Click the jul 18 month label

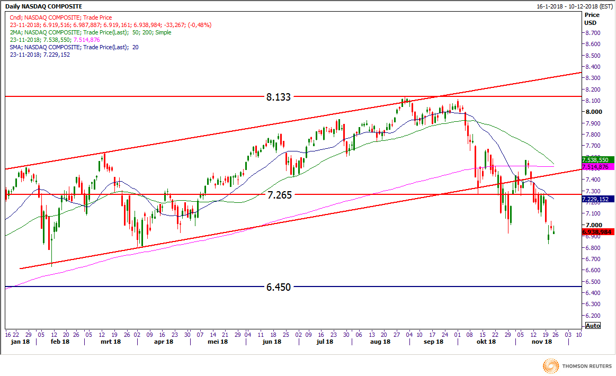pyautogui.click(x=325, y=342)
